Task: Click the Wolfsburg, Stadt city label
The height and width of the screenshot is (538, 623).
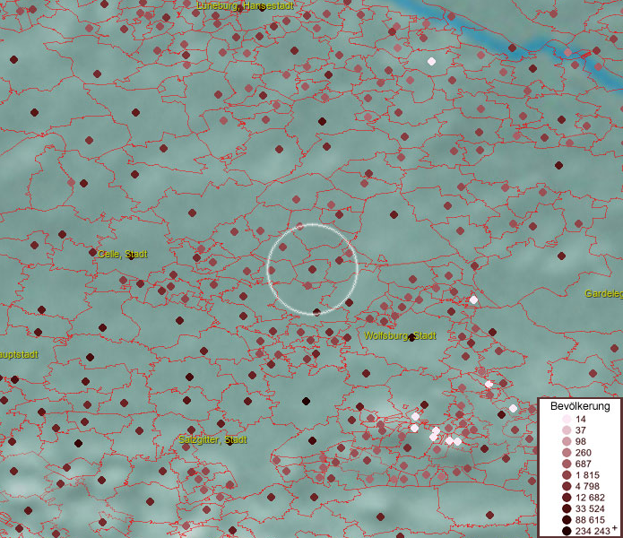Action: coord(400,335)
